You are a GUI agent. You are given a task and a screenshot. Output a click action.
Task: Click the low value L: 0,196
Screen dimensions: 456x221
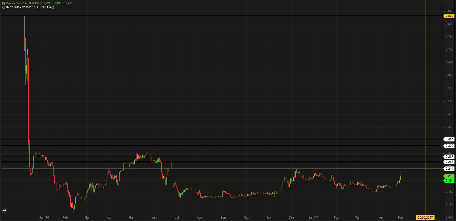57,3
